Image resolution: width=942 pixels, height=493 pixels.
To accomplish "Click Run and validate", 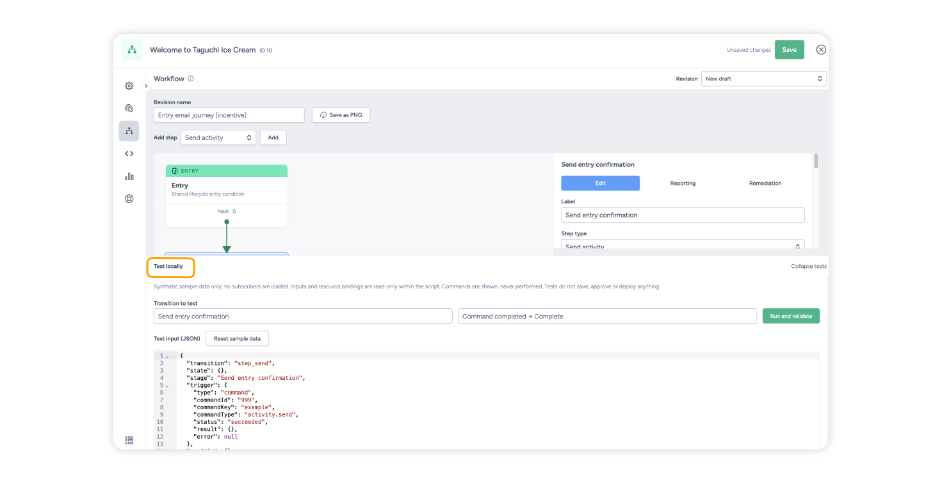I will click(x=791, y=316).
